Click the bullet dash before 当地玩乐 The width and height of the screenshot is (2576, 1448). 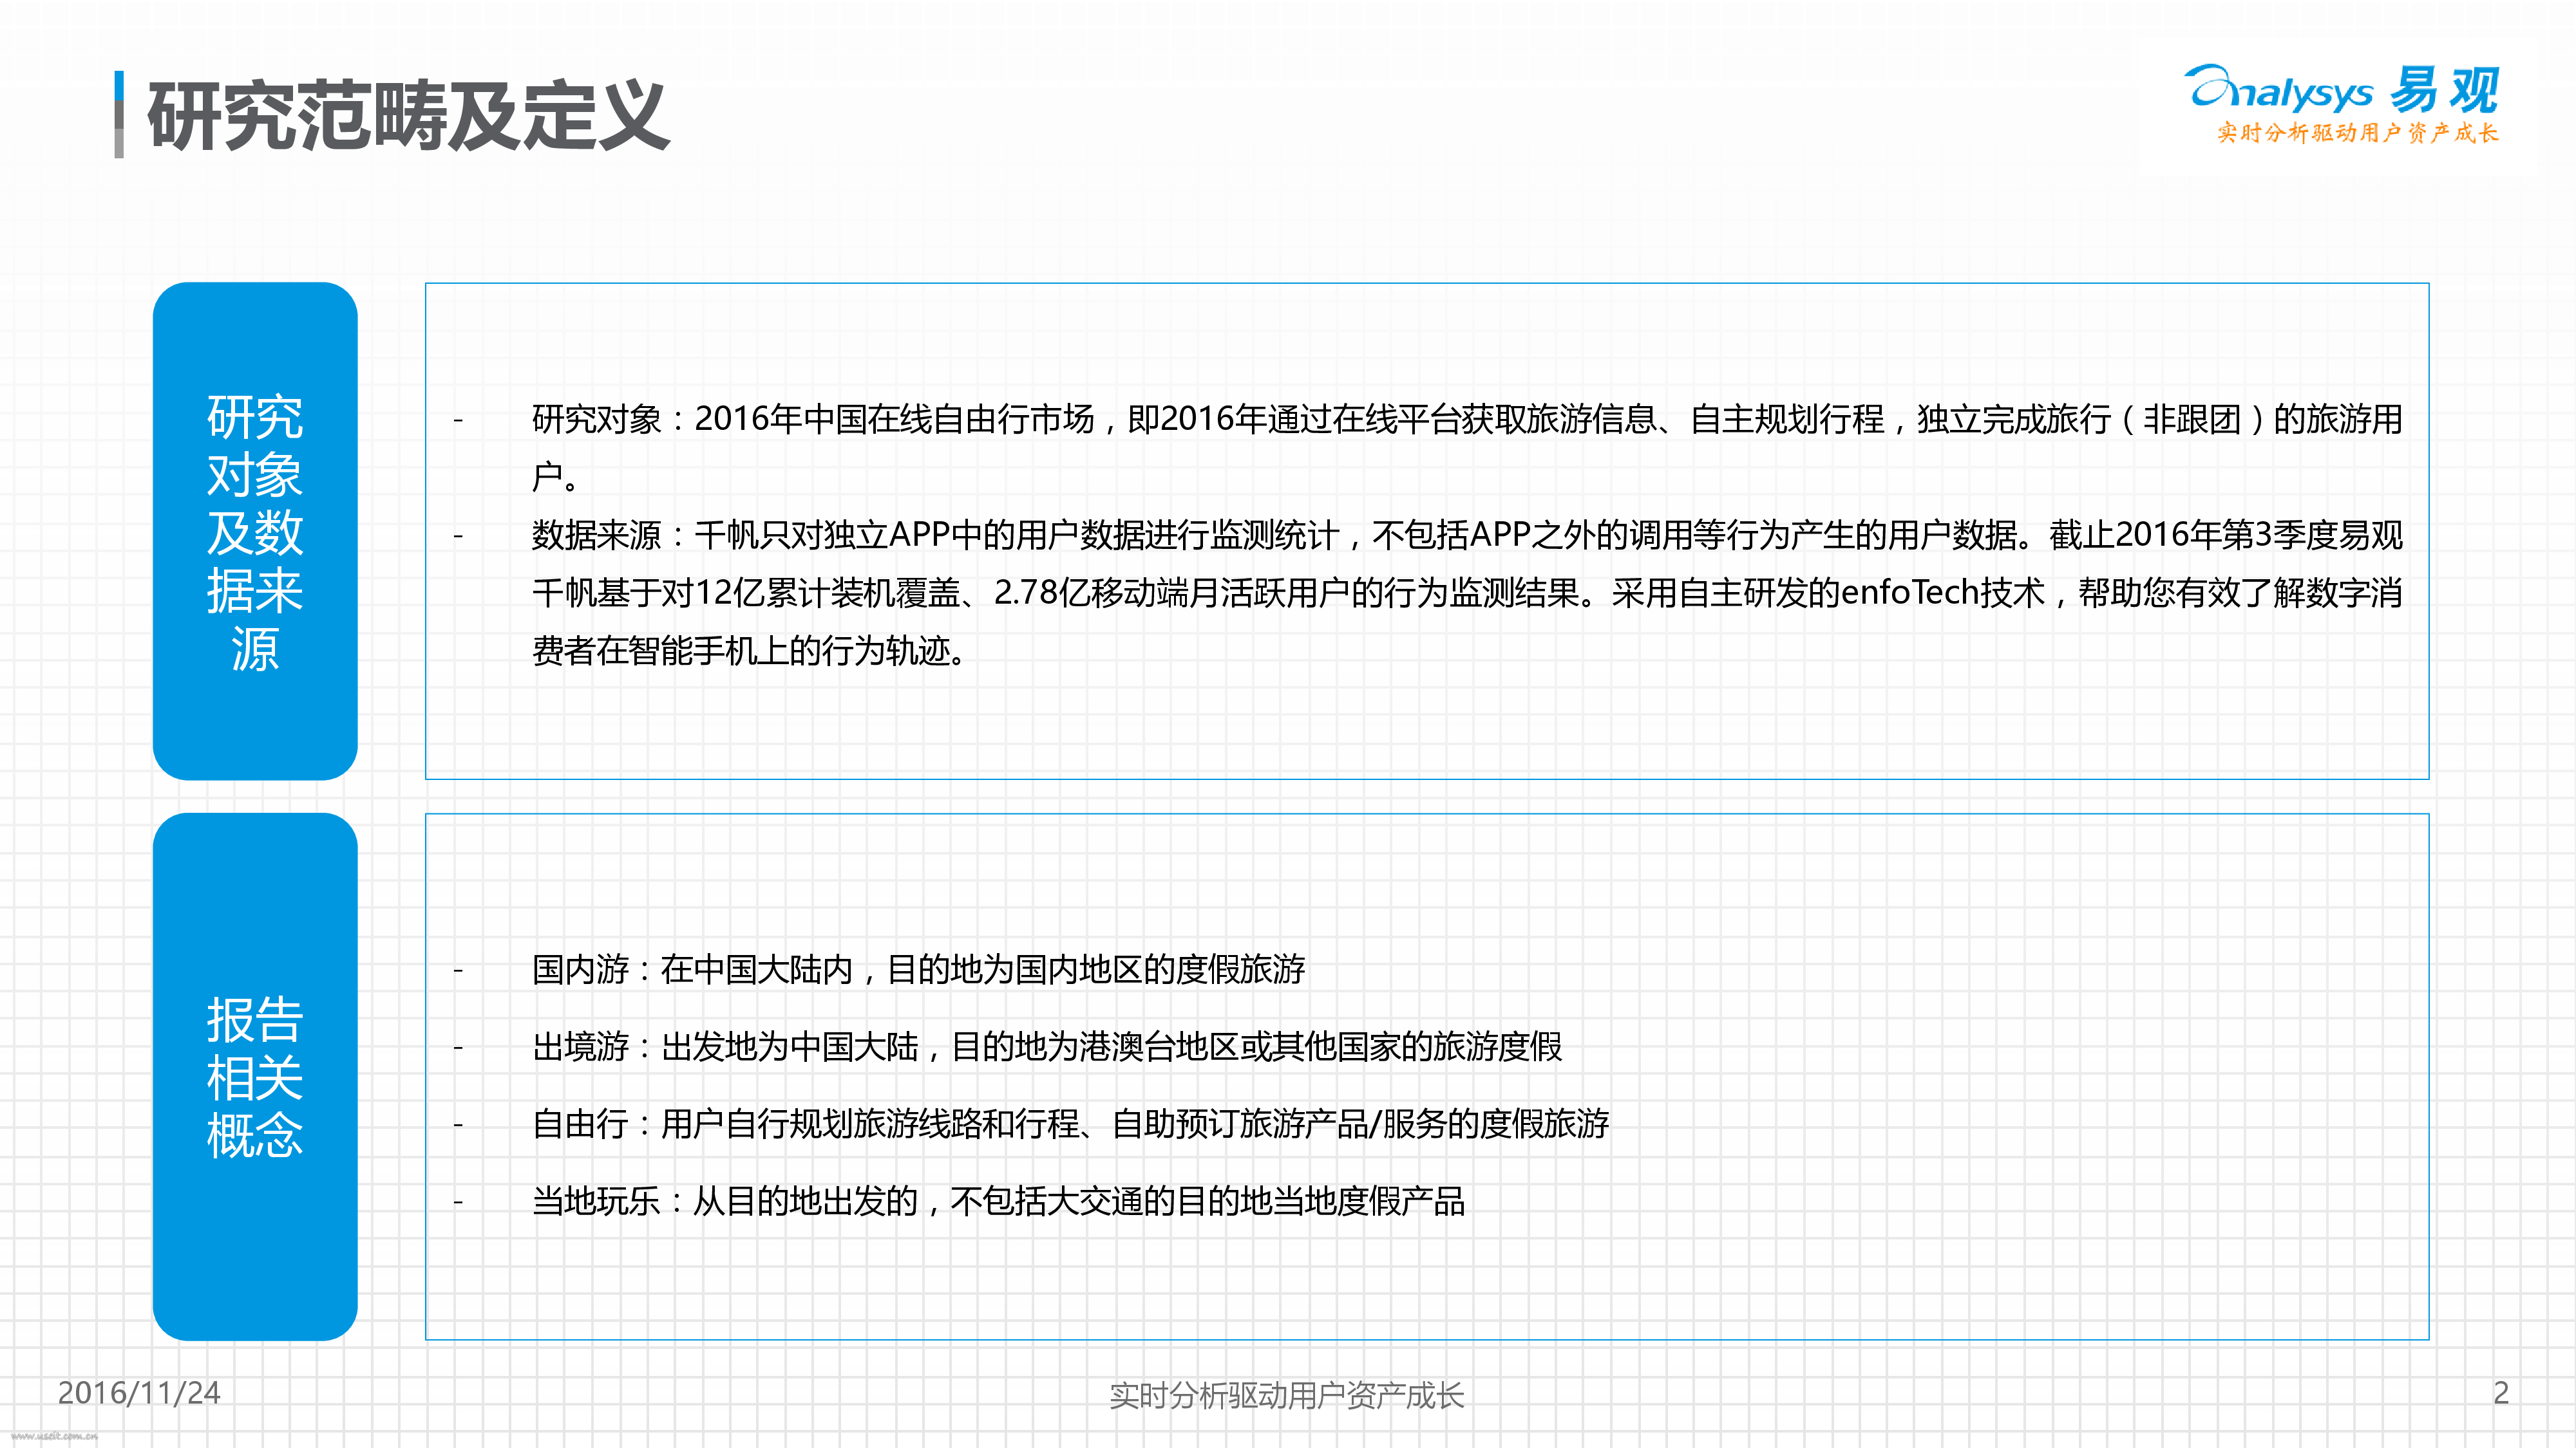pos(458,1202)
